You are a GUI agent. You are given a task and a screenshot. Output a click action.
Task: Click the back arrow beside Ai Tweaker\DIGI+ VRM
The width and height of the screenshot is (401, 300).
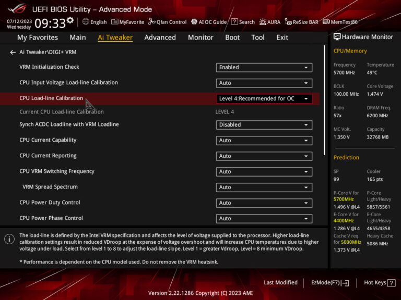13,53
